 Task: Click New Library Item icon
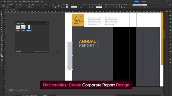44,51
